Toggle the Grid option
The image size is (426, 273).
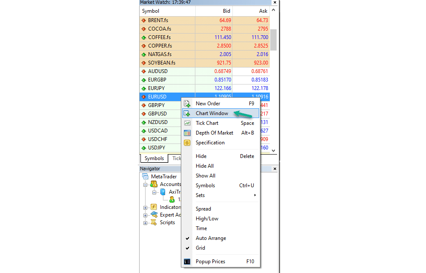coord(200,248)
